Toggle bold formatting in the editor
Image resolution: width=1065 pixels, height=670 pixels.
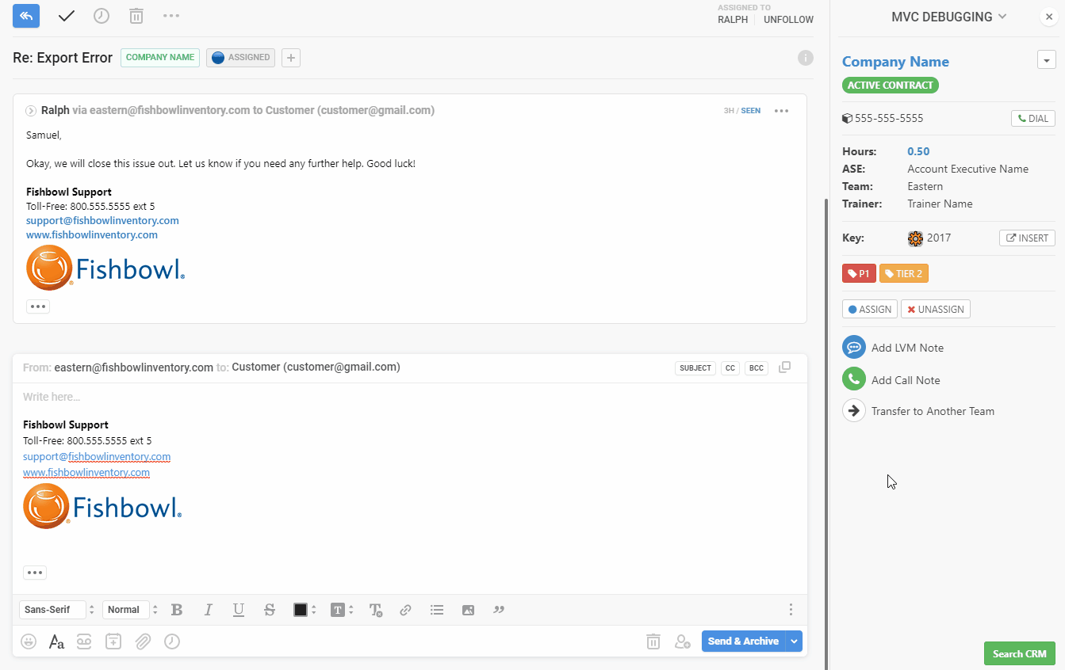pyautogui.click(x=177, y=610)
